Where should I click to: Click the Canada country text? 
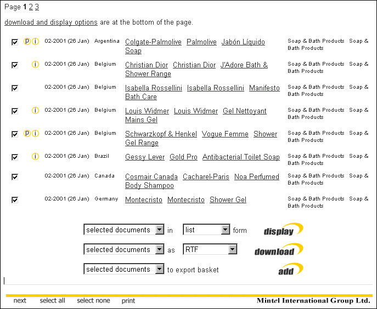104,176
